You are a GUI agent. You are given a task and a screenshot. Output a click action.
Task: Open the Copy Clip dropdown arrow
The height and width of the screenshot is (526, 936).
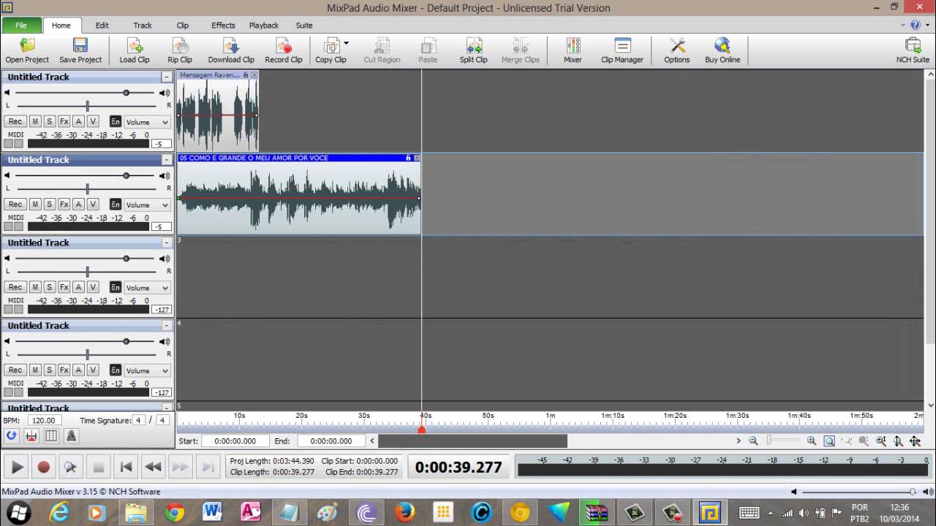[346, 43]
